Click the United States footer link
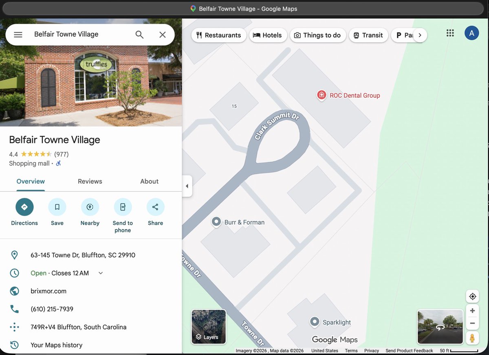This screenshot has height=355, width=489. click(x=325, y=351)
